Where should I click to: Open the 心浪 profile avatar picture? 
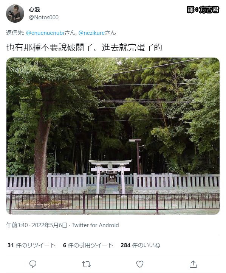point(15,14)
